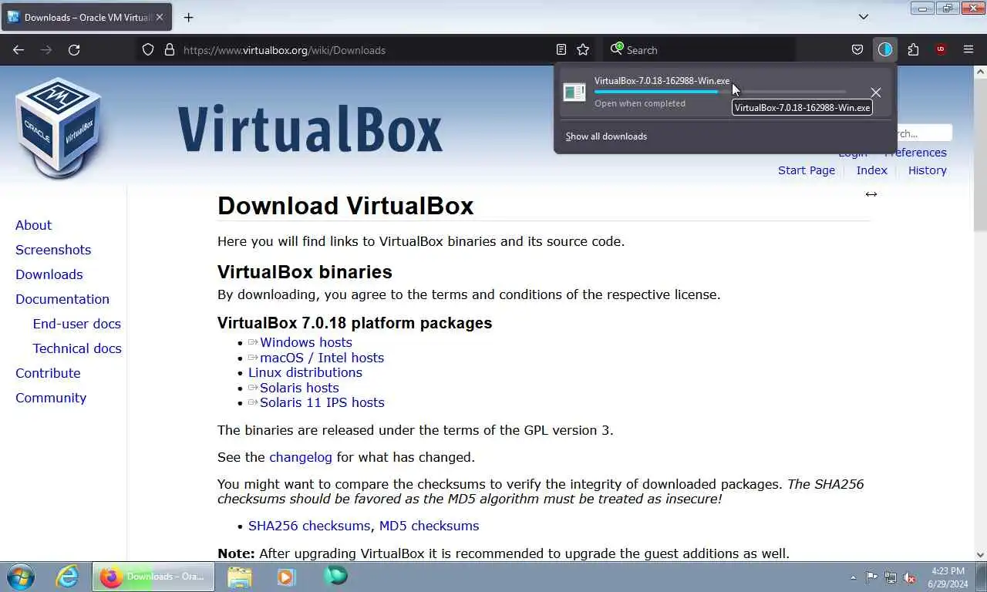Download Solaris 11 IPS hosts package

[x=322, y=402]
